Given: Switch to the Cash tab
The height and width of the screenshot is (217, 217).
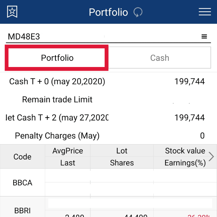Looking at the screenshot, I should (159, 58).
